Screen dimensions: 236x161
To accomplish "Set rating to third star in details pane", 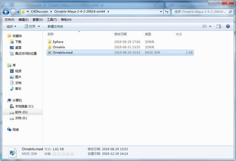I will pyautogui.click(x=63, y=154).
